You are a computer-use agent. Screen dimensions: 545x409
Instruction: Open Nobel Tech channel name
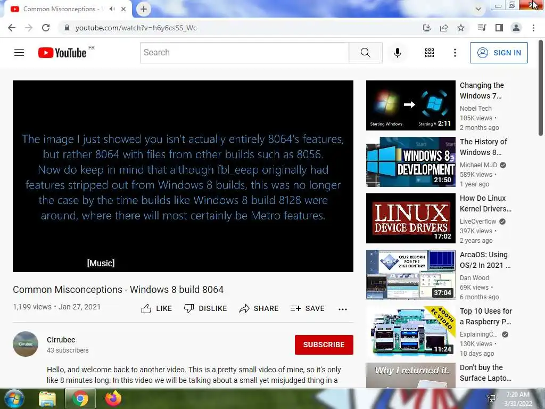(x=475, y=108)
